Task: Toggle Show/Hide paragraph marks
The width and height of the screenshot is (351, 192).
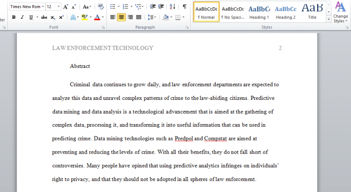Action: pos(184,7)
